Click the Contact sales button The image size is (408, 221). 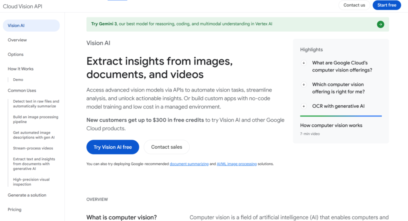tap(167, 147)
